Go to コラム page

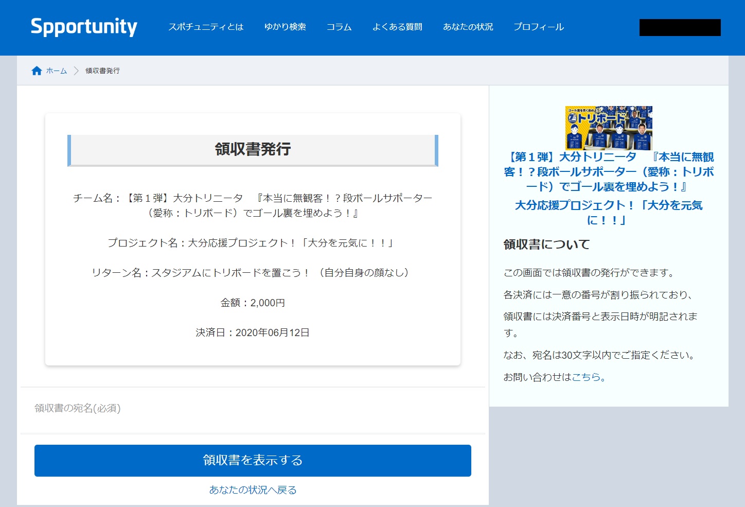click(x=339, y=27)
